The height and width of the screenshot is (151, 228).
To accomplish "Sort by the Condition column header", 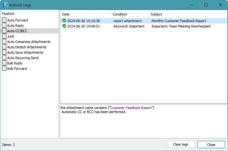I will coord(130,14).
